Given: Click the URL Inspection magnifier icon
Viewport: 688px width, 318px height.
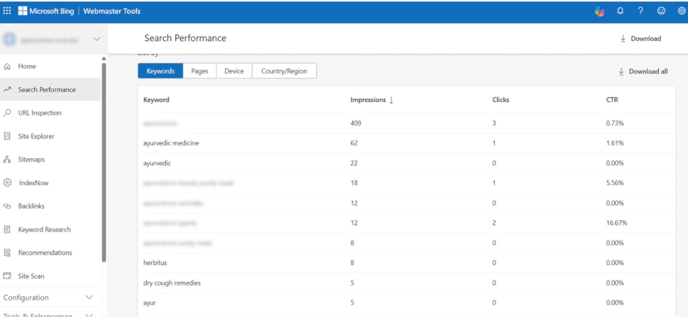Looking at the screenshot, I should 7,113.
